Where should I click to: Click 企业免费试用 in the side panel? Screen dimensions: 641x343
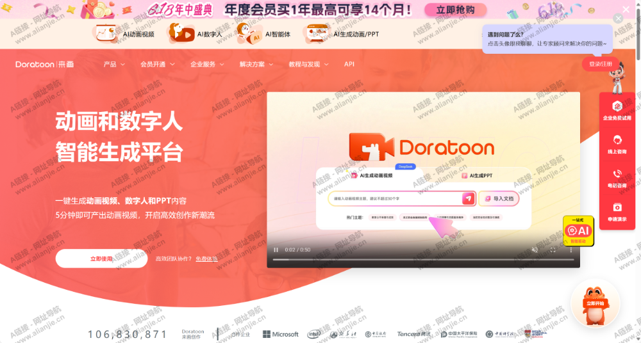pyautogui.click(x=617, y=110)
